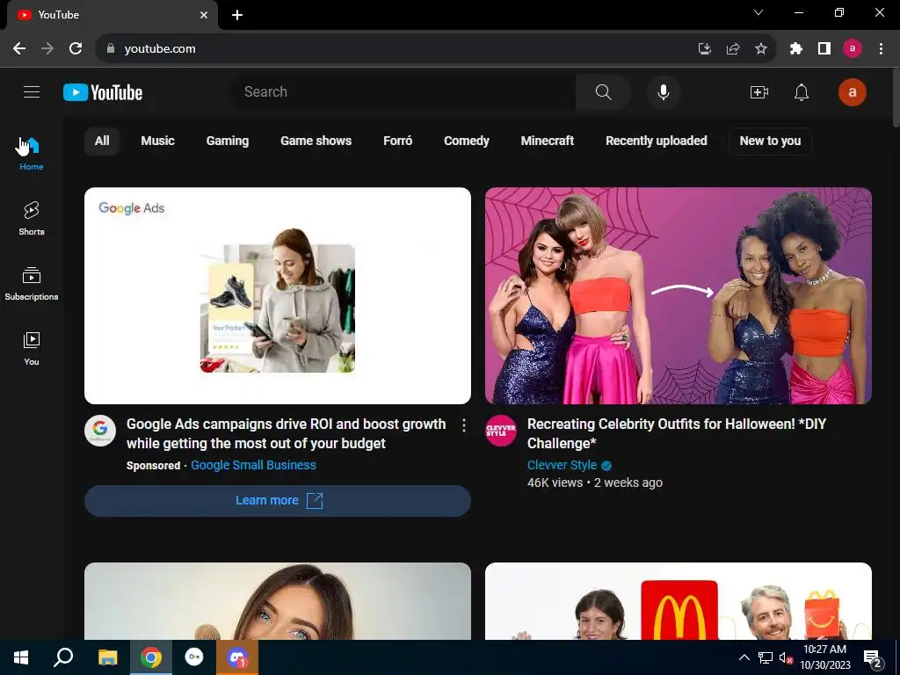Image resolution: width=900 pixels, height=675 pixels.
Task: Open Google Ads campaigns ad title
Action: tap(286, 433)
